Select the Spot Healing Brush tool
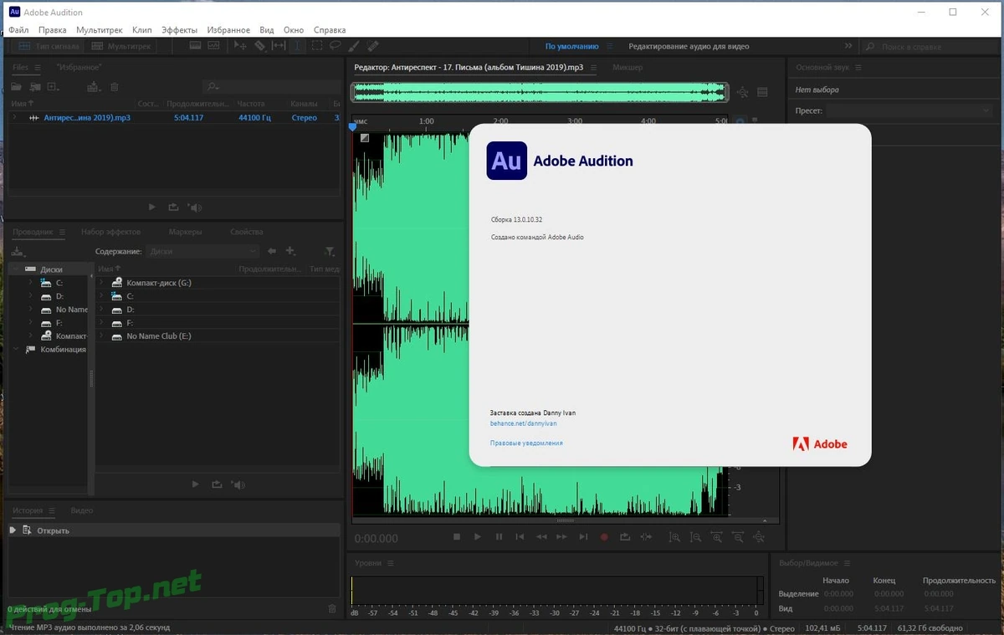The height and width of the screenshot is (635, 1004). 373,46
